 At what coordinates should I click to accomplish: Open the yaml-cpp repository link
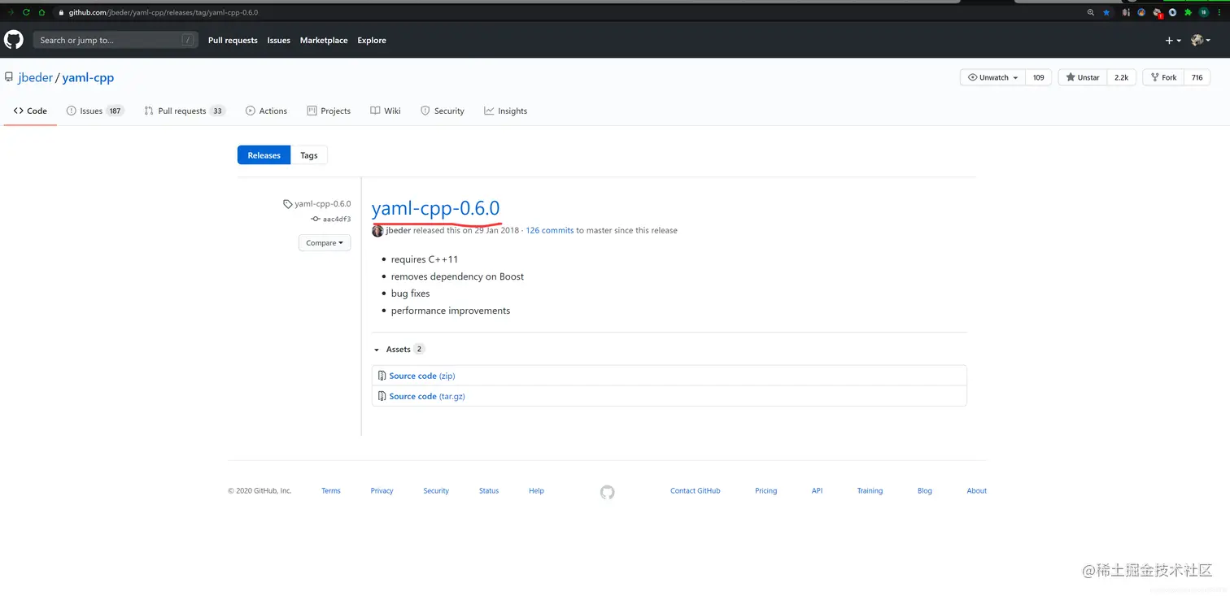tap(88, 78)
